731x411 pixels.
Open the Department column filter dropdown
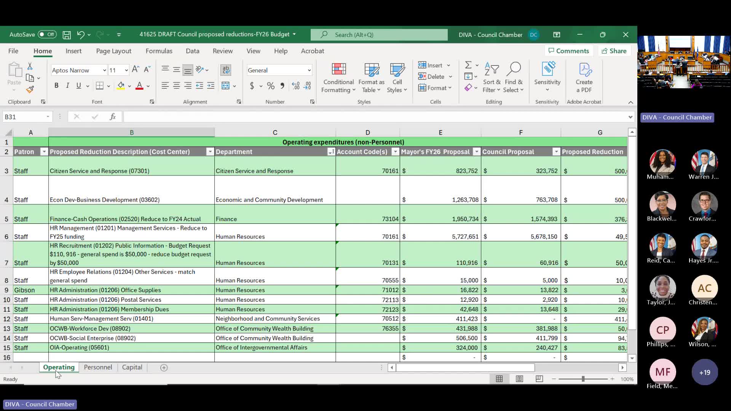click(x=331, y=152)
